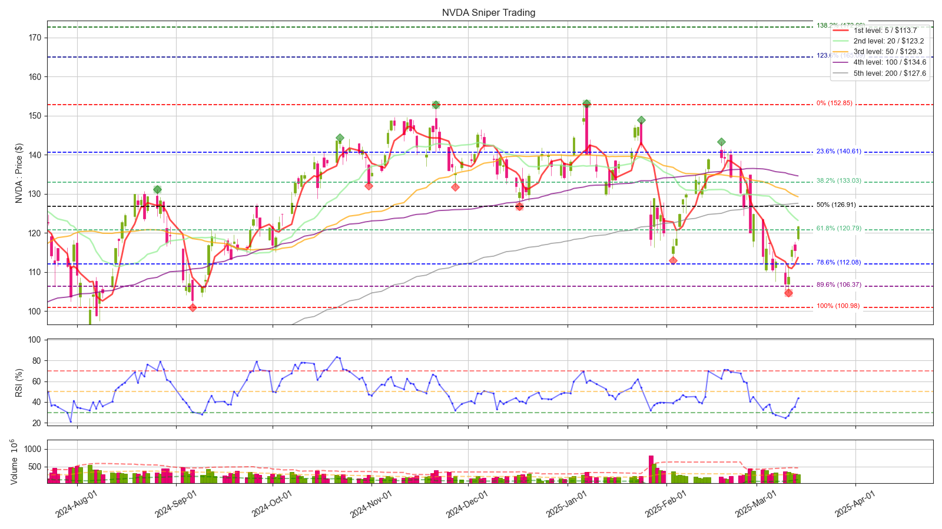Viewport: 942px width, 529px height.
Task: Click the x-axis date label 2024-Sep-01
Action: pyautogui.click(x=175, y=504)
